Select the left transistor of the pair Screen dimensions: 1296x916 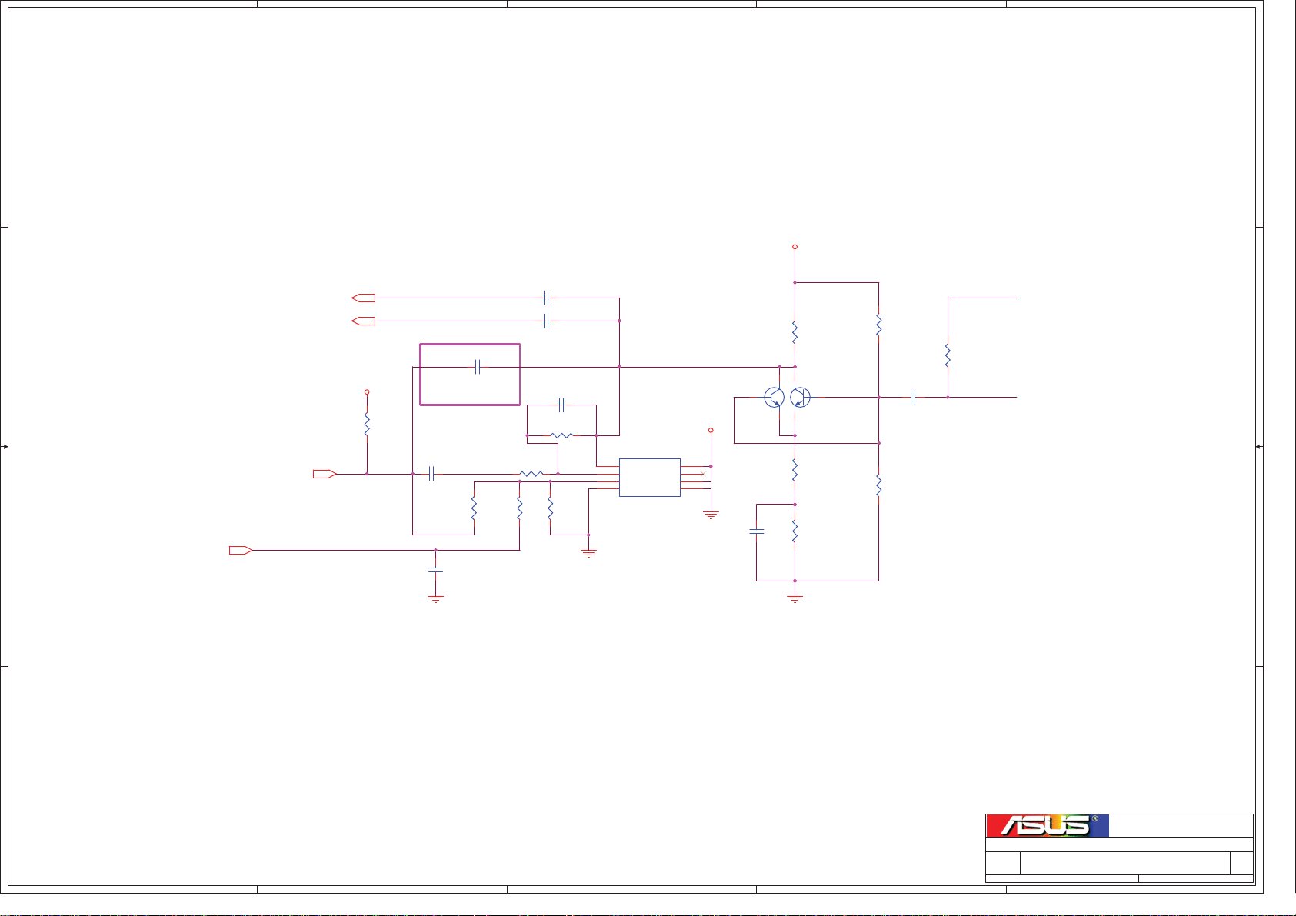[774, 398]
